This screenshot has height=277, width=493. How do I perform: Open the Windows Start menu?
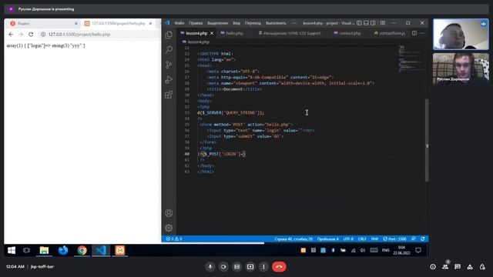[x=12, y=250]
